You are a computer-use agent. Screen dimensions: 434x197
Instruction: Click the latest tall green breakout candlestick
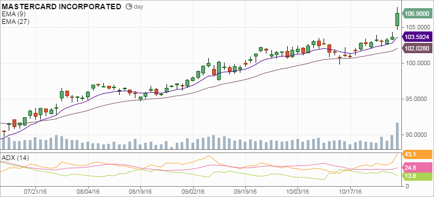[x=397, y=20]
